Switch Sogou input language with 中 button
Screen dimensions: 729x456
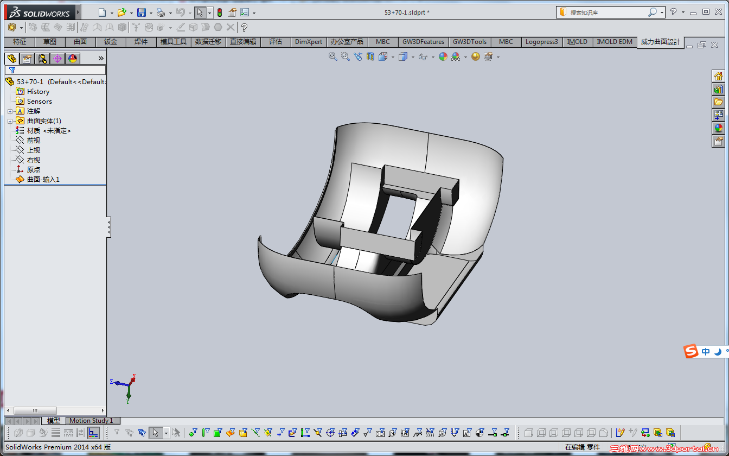[706, 352]
